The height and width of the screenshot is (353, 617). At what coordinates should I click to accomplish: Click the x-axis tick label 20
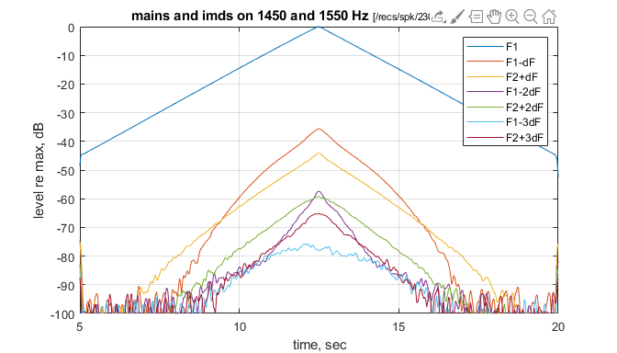[558, 326]
